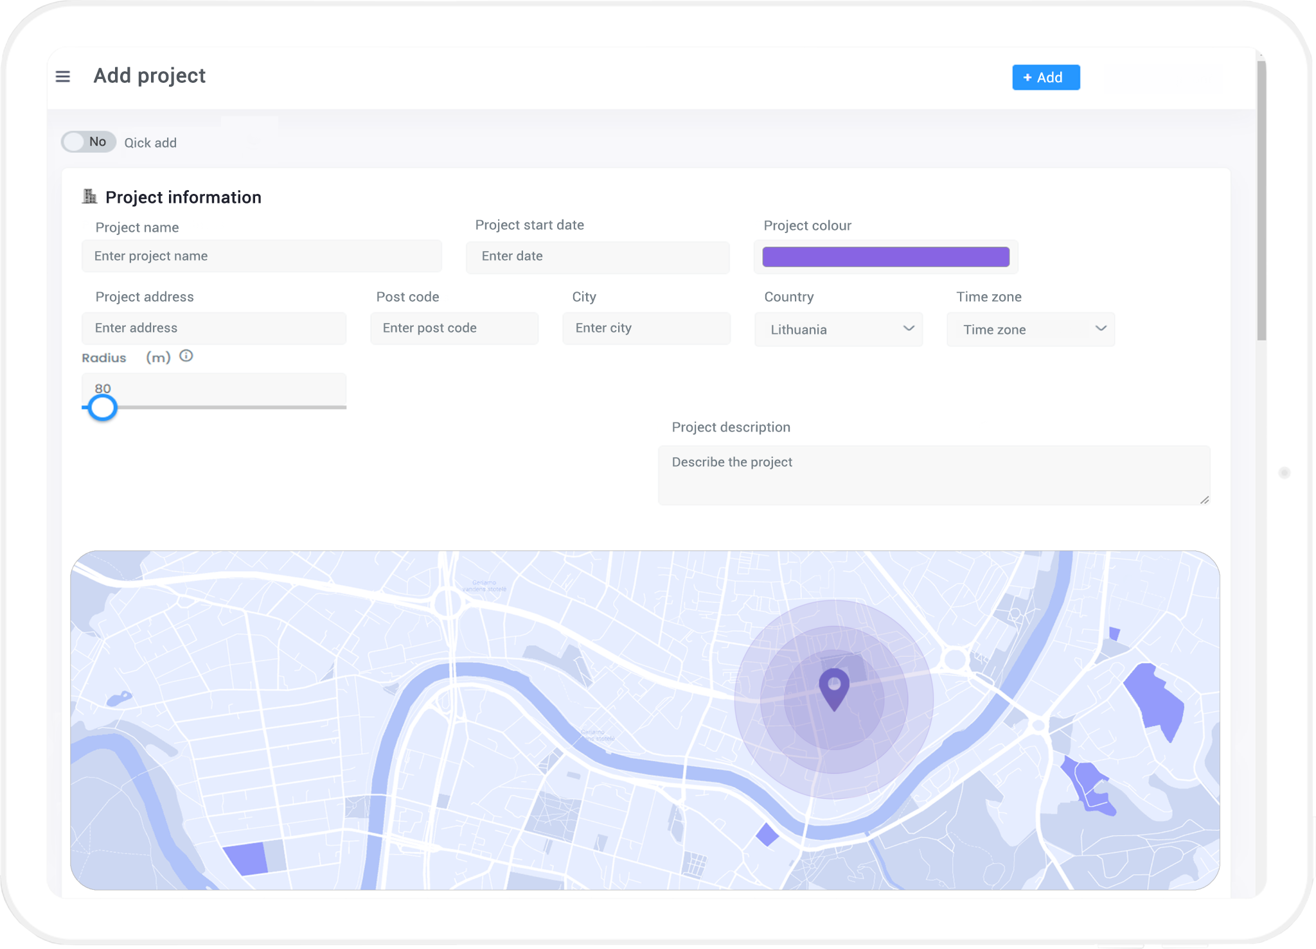Click the Radius info icon

[x=186, y=356]
